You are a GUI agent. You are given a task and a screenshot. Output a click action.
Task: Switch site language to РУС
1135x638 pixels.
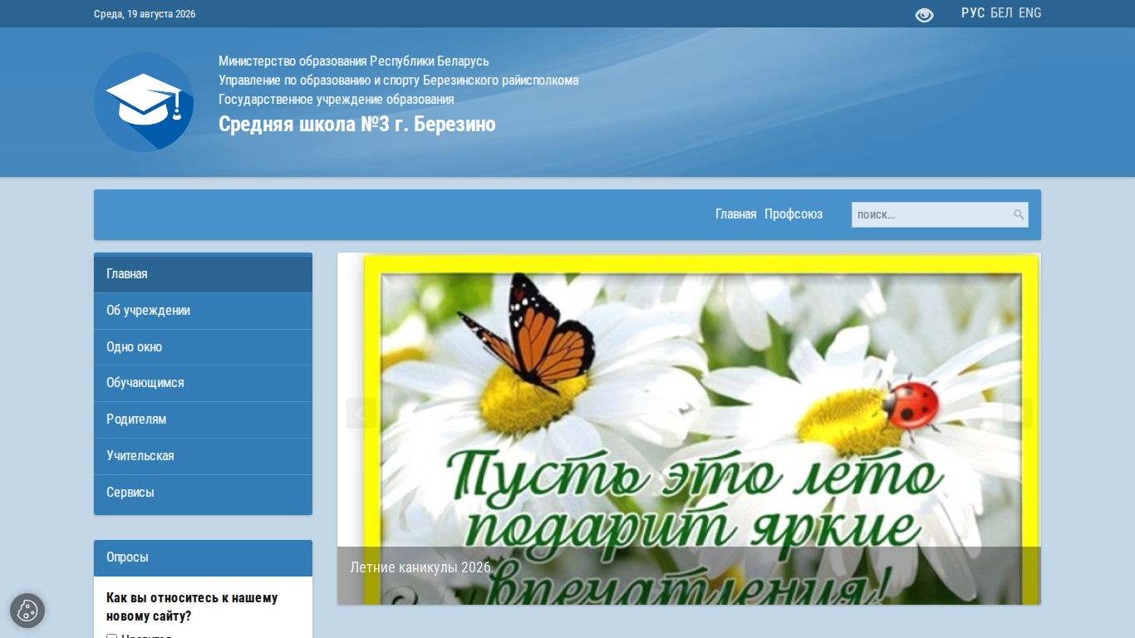[973, 13]
